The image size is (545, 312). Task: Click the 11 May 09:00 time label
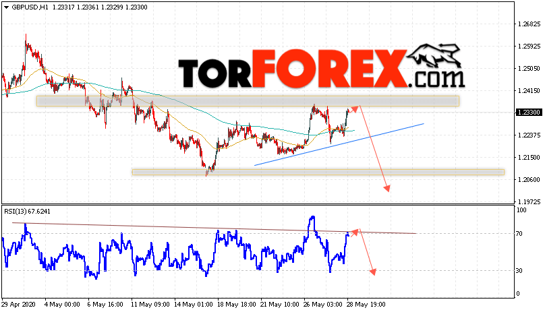pos(150,305)
